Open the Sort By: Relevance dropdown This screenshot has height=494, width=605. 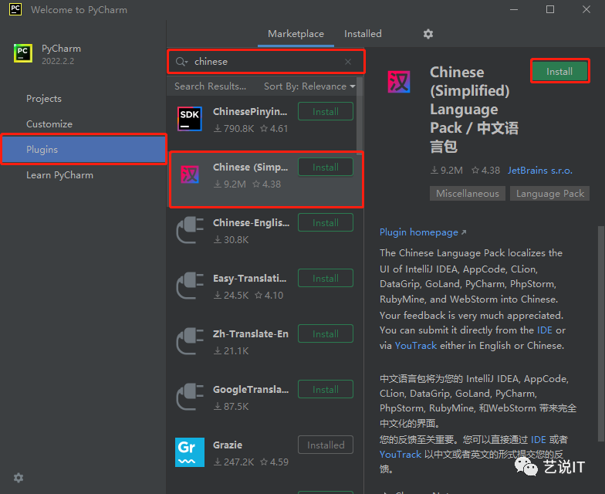click(309, 86)
